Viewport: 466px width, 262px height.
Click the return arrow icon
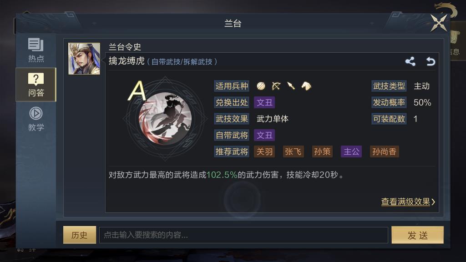tap(431, 61)
